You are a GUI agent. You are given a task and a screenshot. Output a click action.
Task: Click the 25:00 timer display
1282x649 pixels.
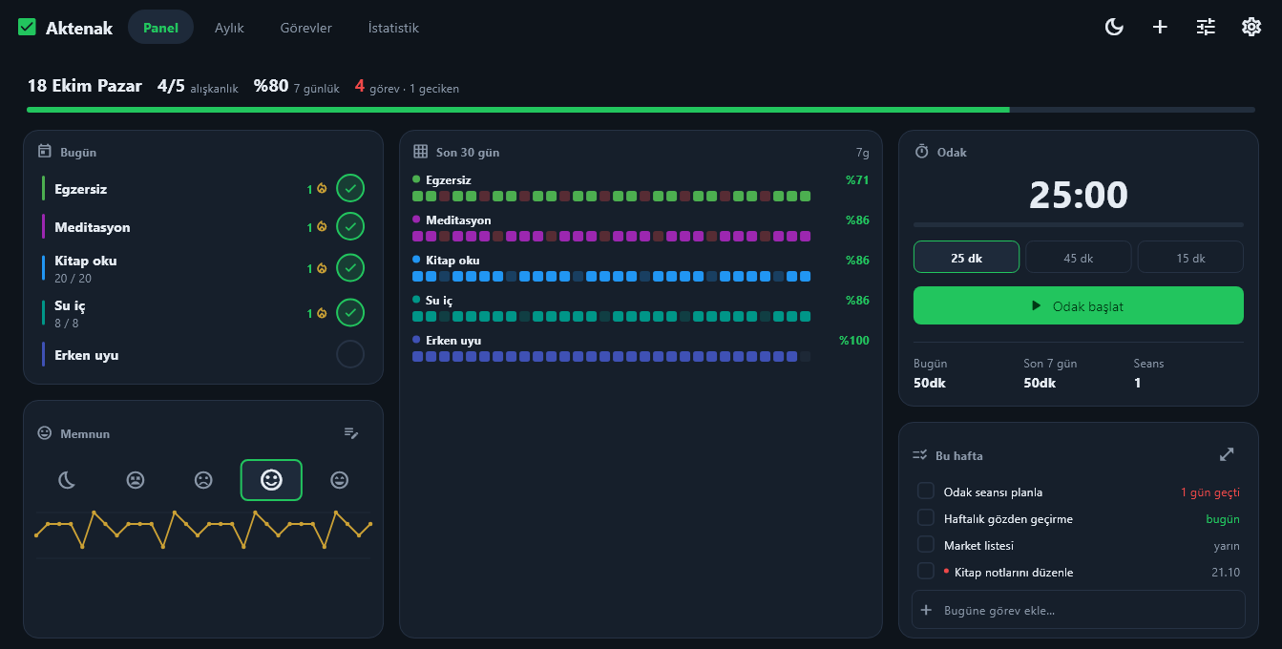click(x=1079, y=195)
